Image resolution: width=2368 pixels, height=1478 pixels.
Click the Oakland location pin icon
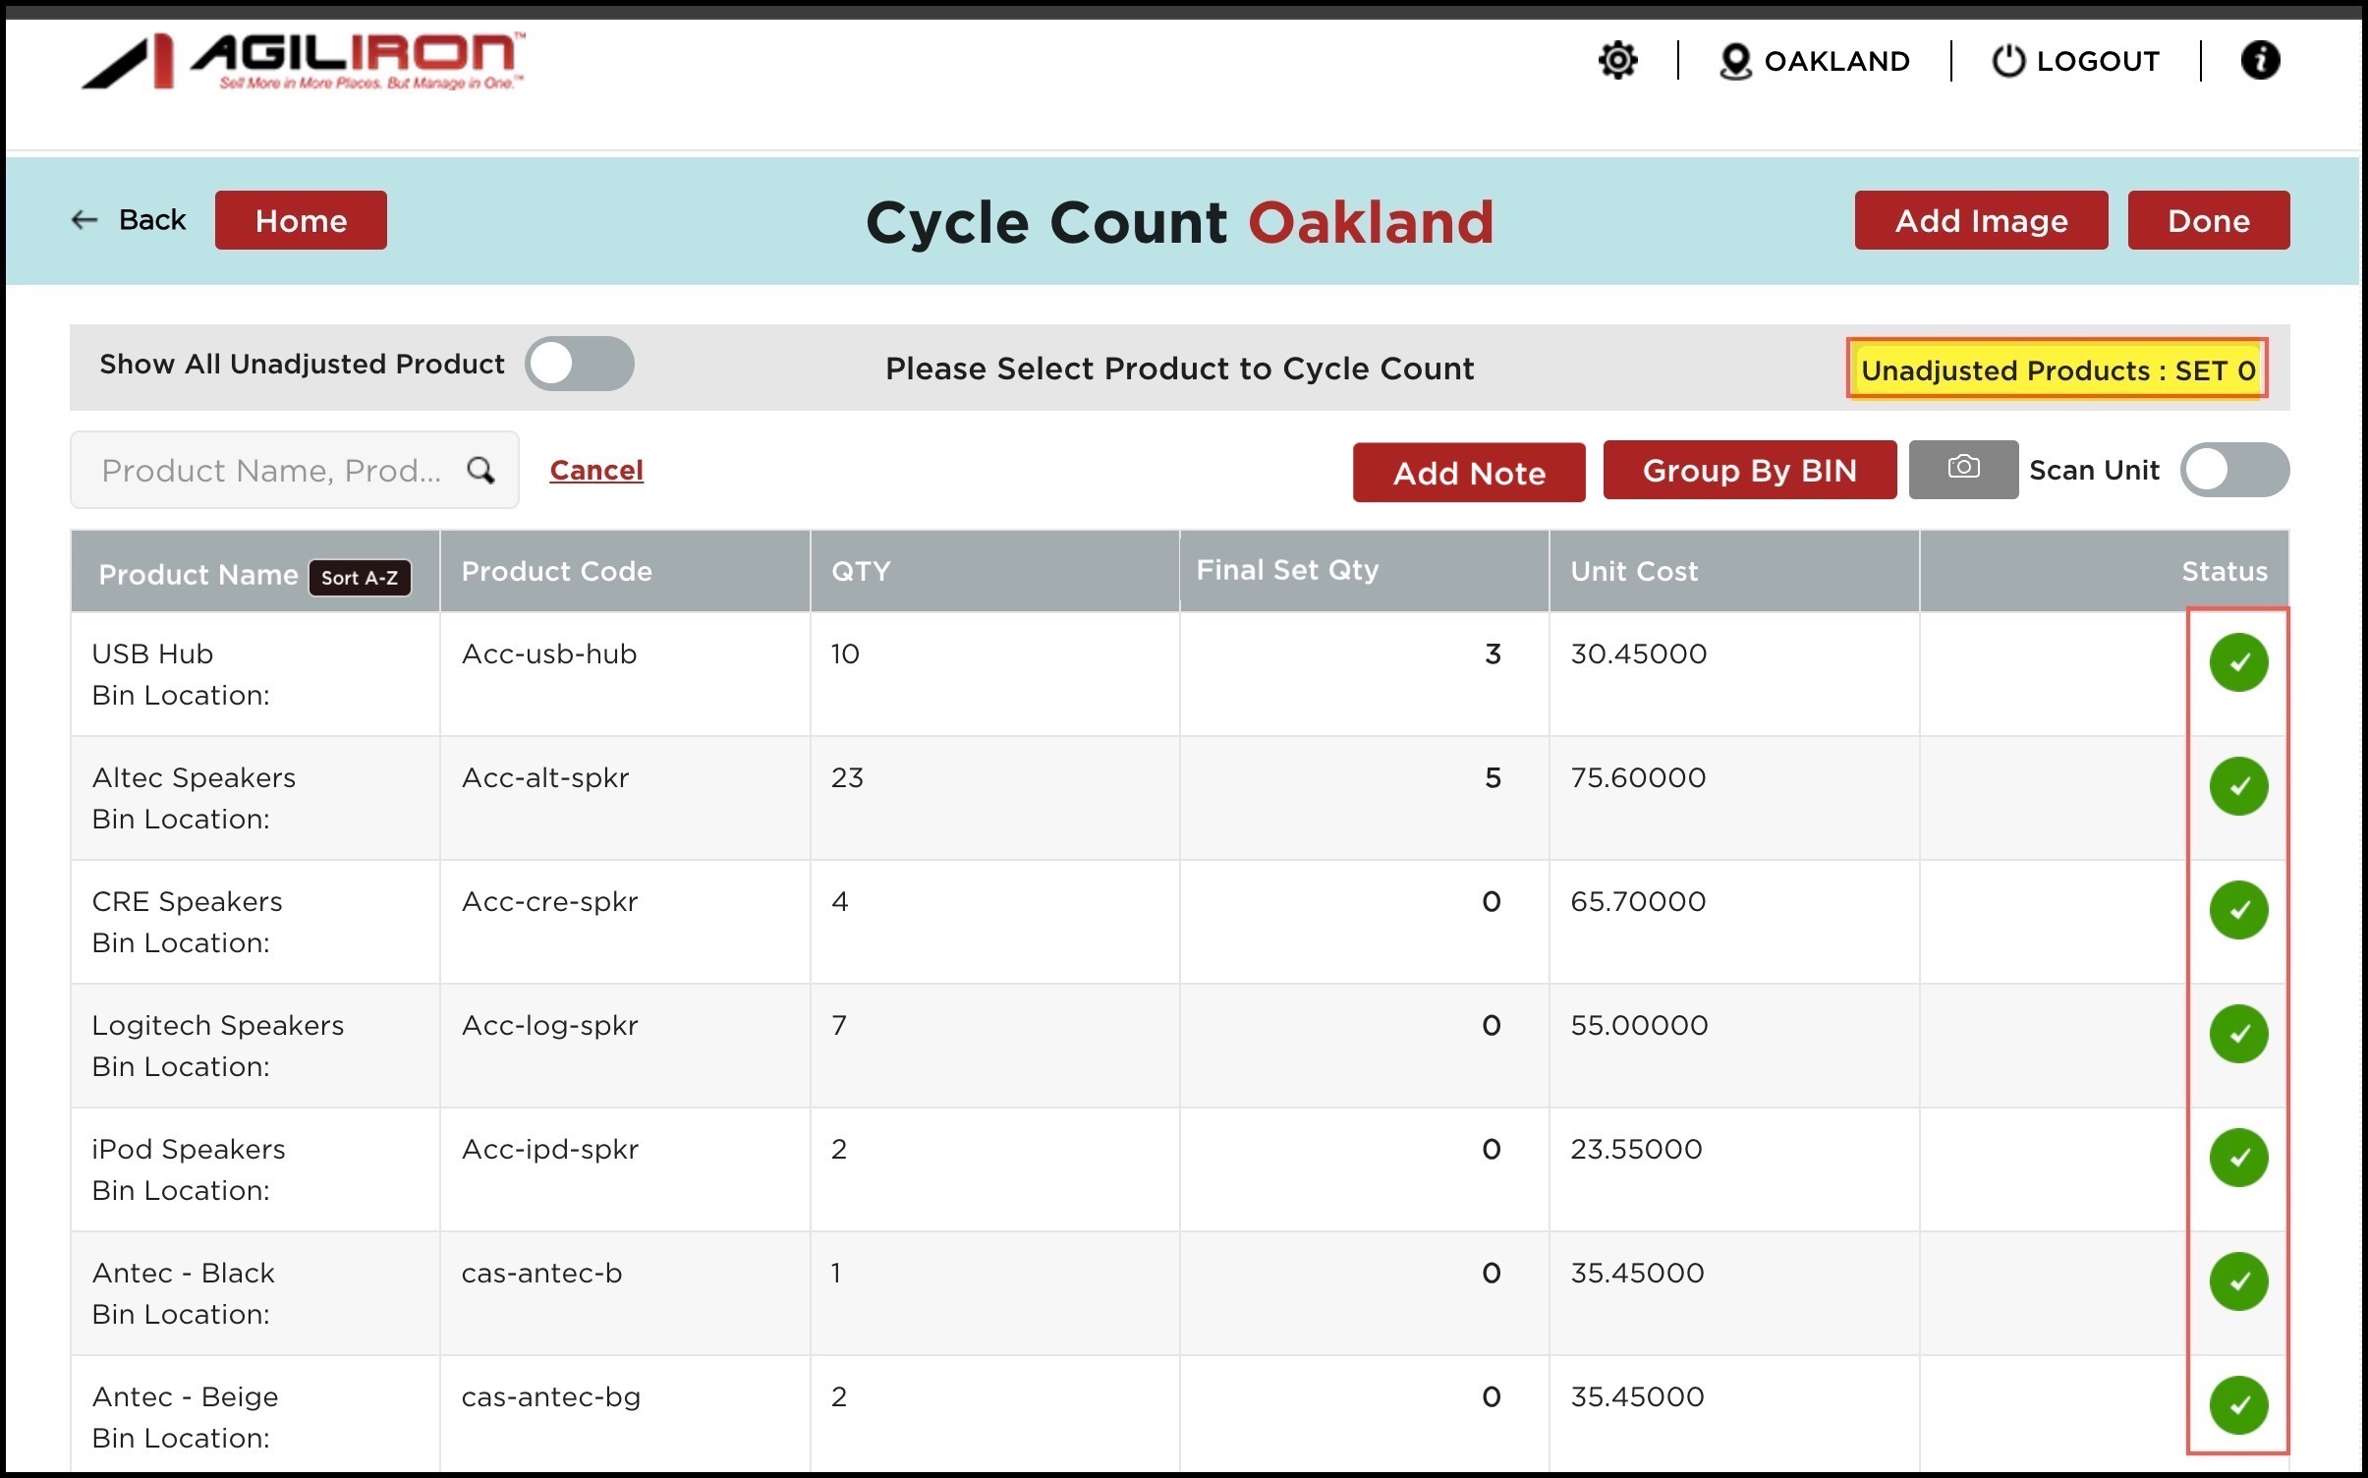(x=1735, y=61)
